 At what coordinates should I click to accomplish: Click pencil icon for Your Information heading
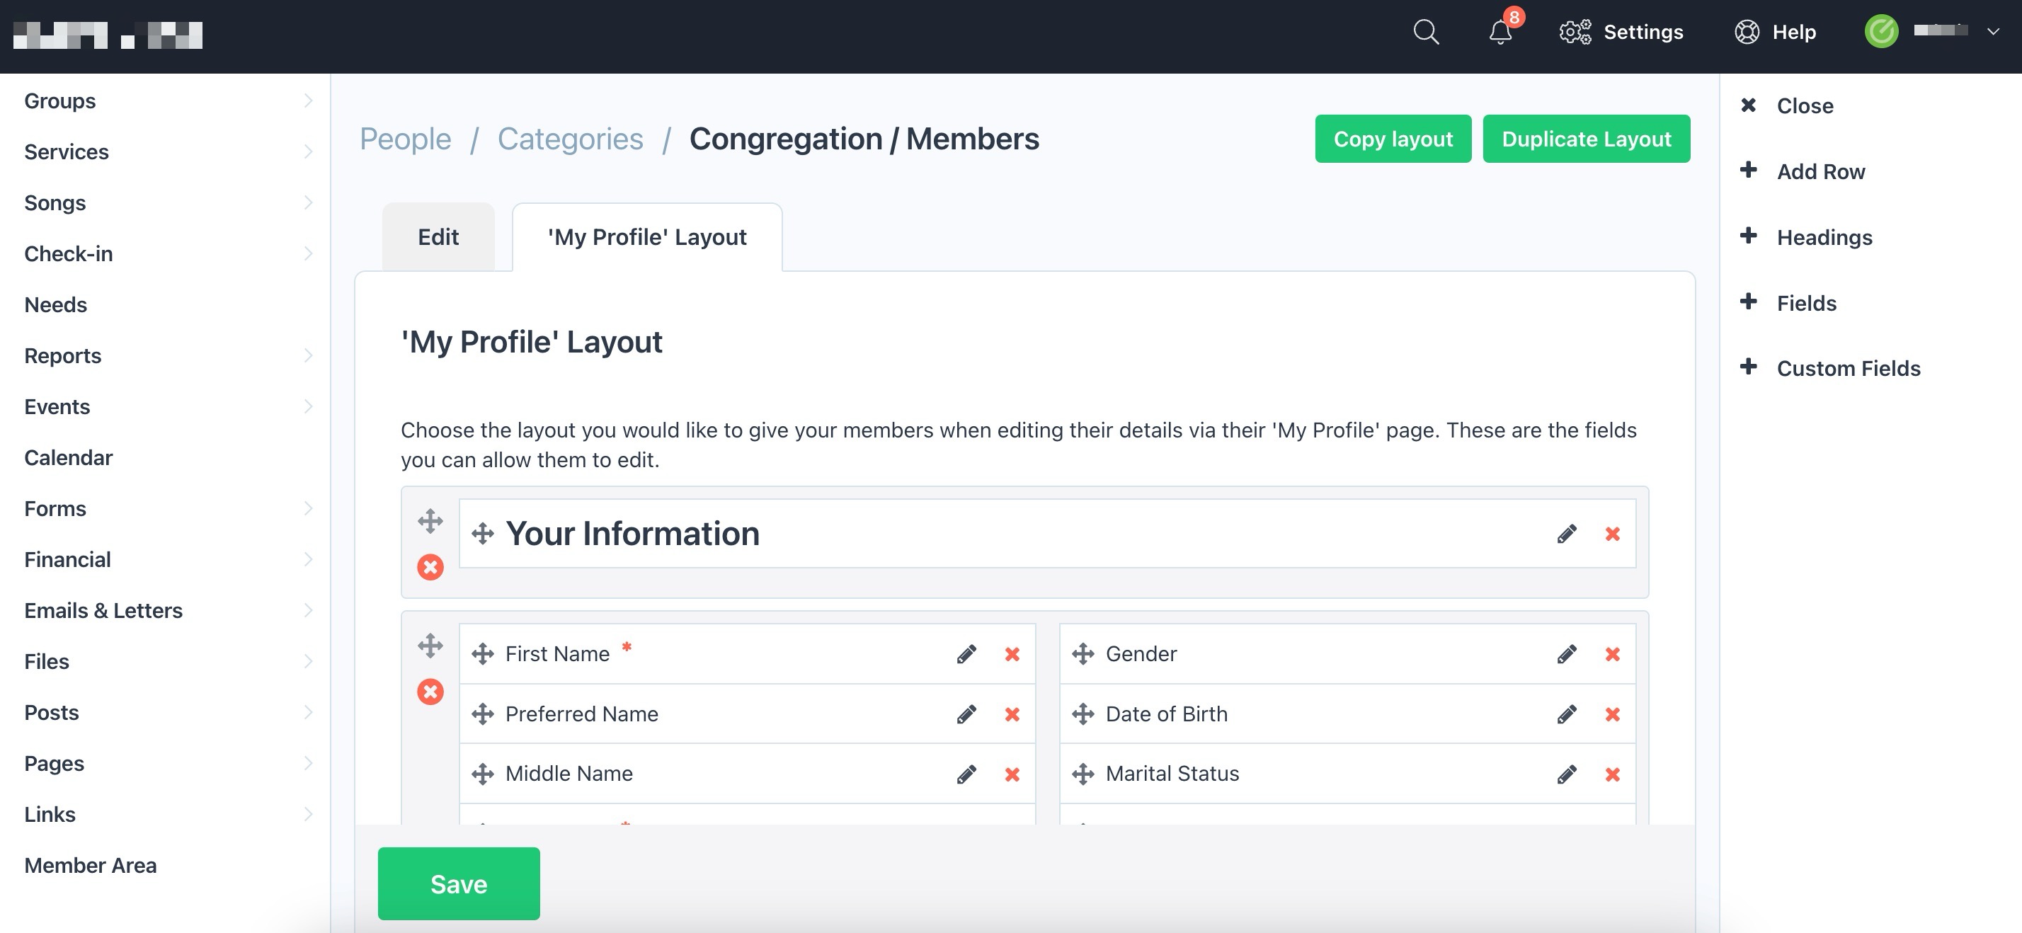(1567, 534)
